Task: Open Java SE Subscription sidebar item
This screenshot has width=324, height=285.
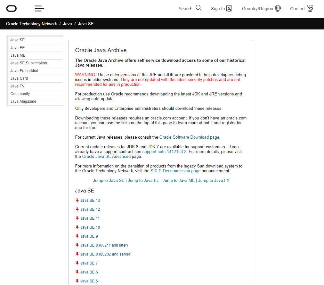Action: coord(35,63)
